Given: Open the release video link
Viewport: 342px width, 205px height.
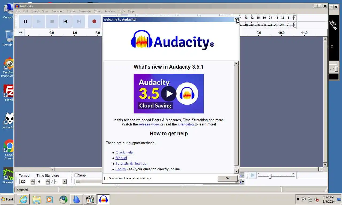Looking at the screenshot, I should click(149, 124).
